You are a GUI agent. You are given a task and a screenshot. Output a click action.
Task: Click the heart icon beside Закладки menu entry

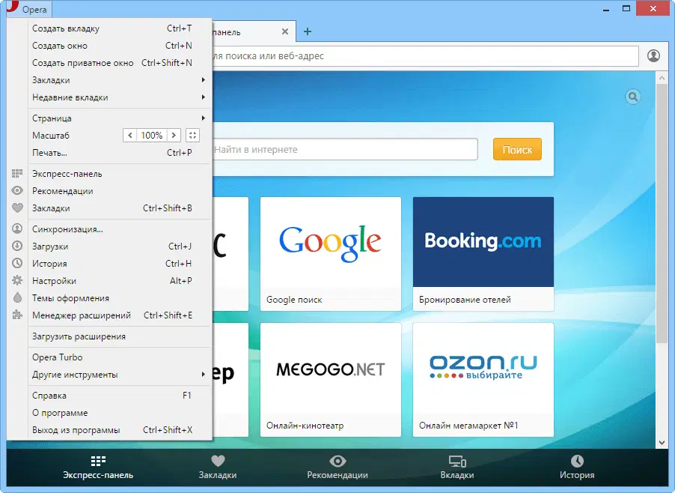(x=17, y=208)
